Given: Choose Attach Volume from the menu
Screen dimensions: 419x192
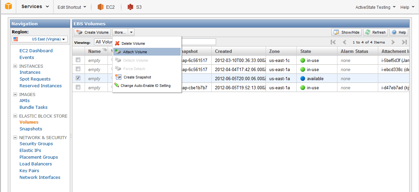Looking at the screenshot, I should pyautogui.click(x=147, y=52).
